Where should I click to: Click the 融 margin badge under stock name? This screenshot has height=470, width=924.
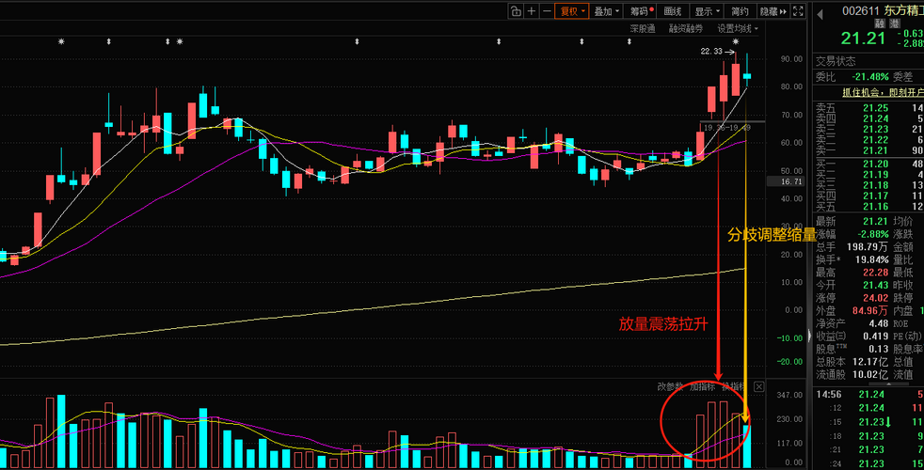tap(880, 23)
